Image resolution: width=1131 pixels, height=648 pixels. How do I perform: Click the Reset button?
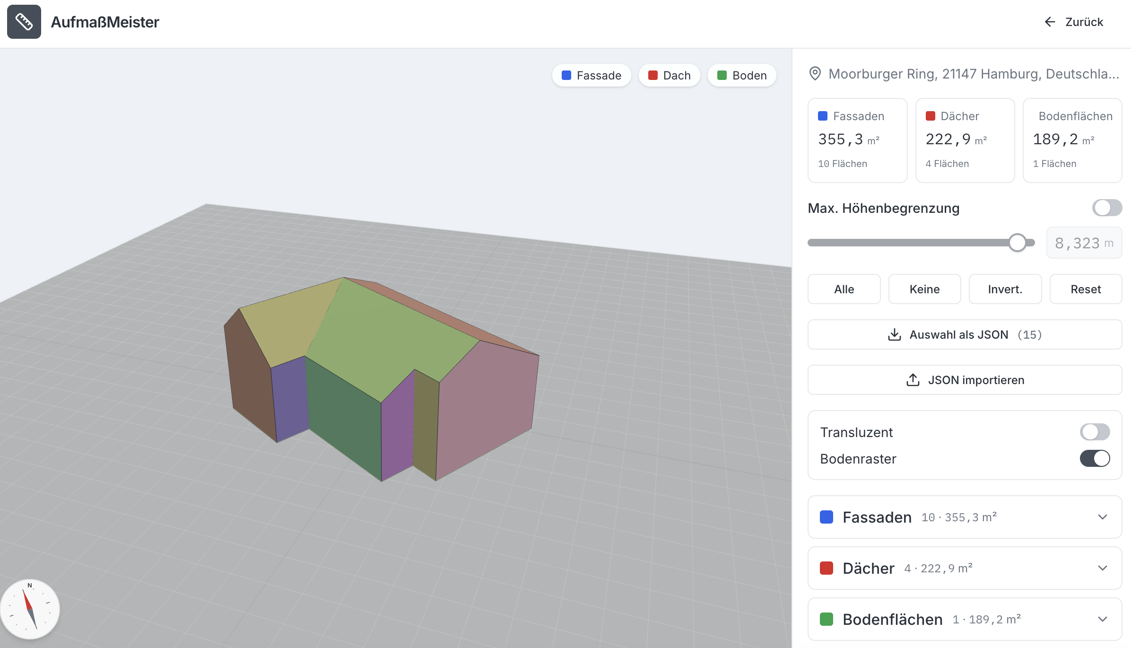pos(1086,289)
